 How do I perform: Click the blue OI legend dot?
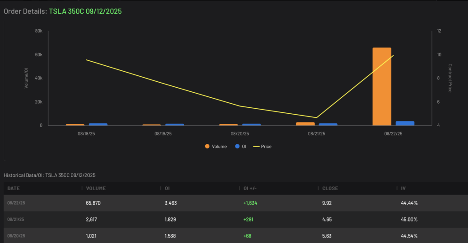(x=237, y=146)
